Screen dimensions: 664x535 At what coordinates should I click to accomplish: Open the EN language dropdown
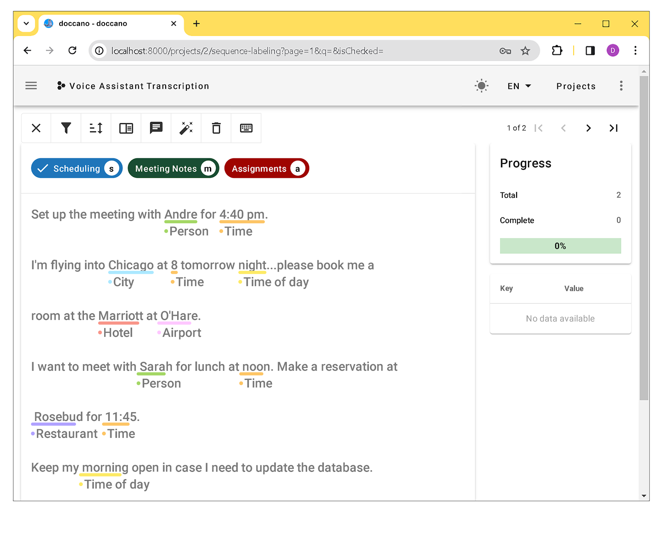(x=518, y=86)
